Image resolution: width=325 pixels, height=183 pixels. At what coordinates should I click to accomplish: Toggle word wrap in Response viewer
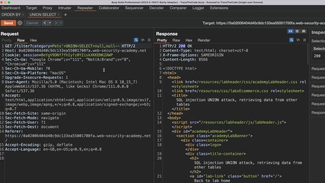291,40
